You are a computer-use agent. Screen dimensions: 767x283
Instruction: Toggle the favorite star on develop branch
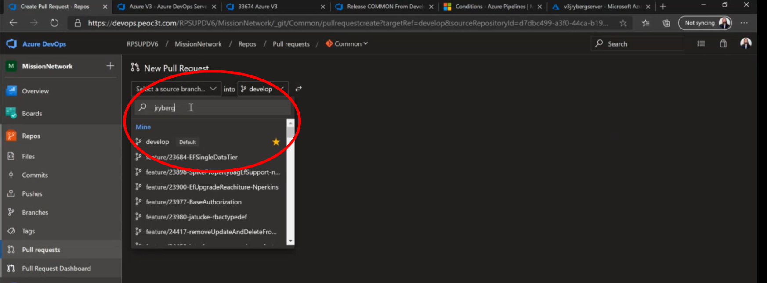point(276,142)
